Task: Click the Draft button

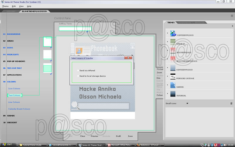Action: click(x=118, y=136)
